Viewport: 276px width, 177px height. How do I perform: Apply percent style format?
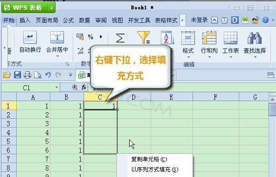point(90,37)
